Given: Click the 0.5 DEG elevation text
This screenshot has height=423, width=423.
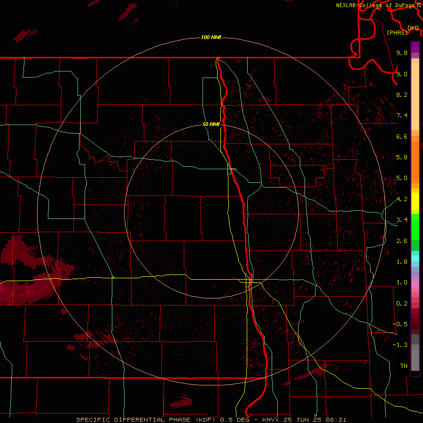Looking at the screenshot, I should [x=235, y=420].
